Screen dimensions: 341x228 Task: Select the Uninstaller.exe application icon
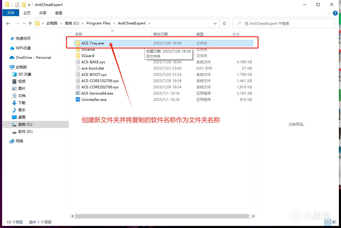78,100
